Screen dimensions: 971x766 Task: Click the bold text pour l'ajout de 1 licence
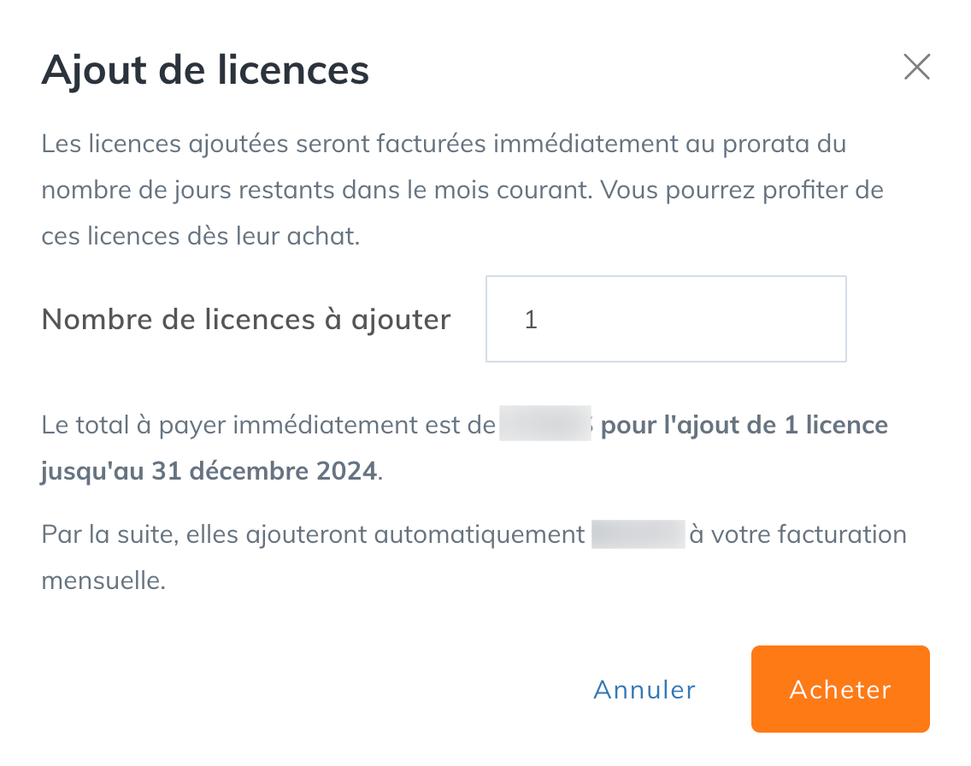(744, 426)
